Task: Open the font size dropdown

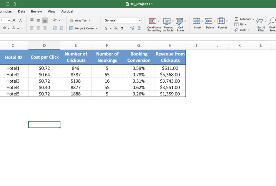Action: tap(9, 21)
